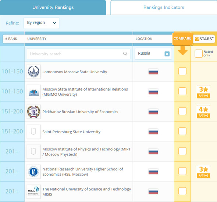Click the Russian flag in the Lomonosov row
Image resolution: width=217 pixels, height=202 pixels.
point(153,71)
